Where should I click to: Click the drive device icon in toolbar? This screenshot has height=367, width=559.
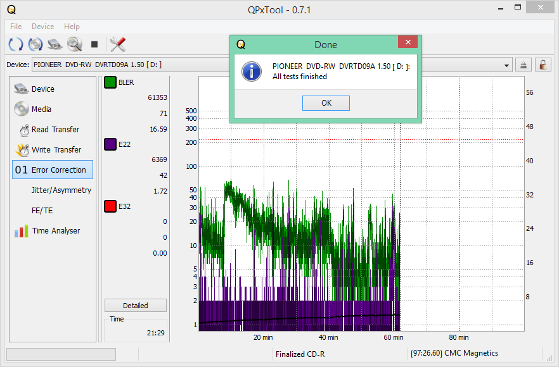pos(55,44)
